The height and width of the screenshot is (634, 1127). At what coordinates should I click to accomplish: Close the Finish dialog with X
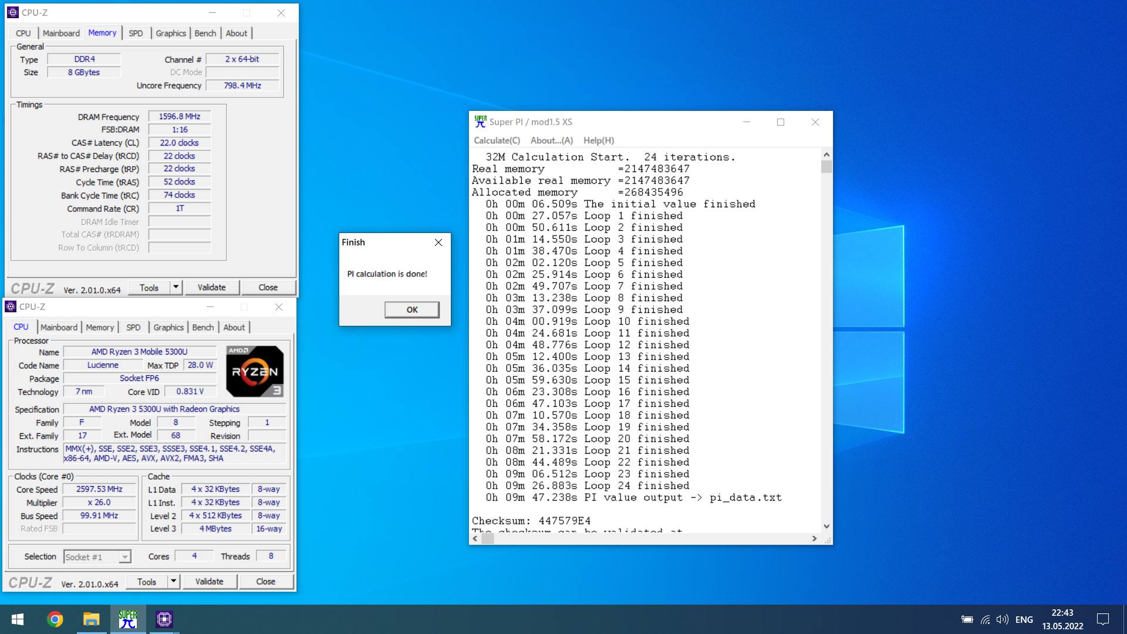pyautogui.click(x=438, y=242)
